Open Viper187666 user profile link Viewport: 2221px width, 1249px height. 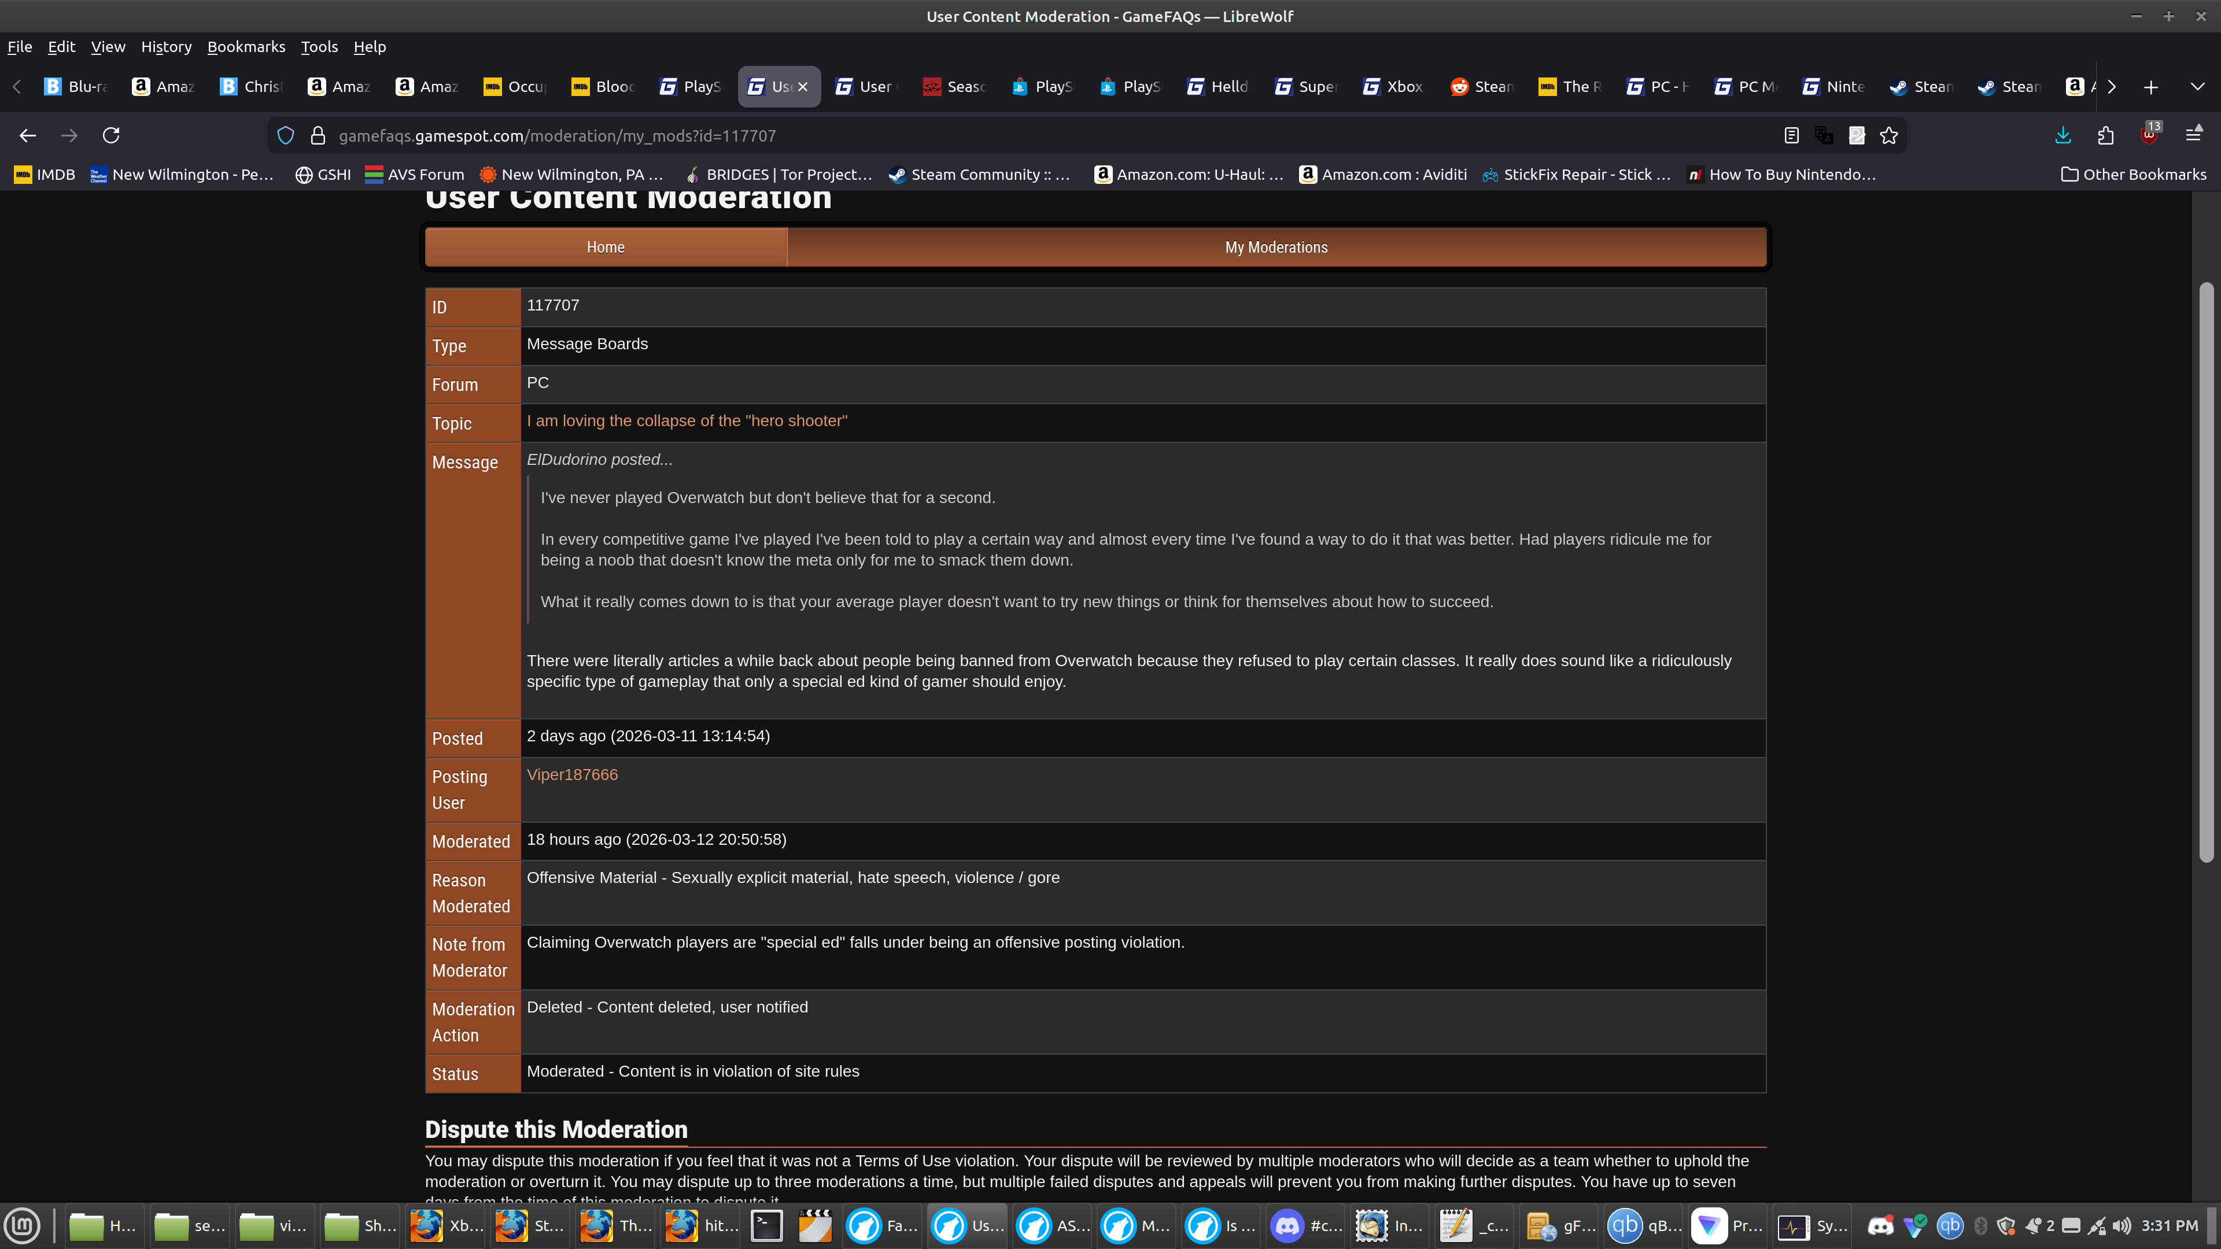(571, 774)
